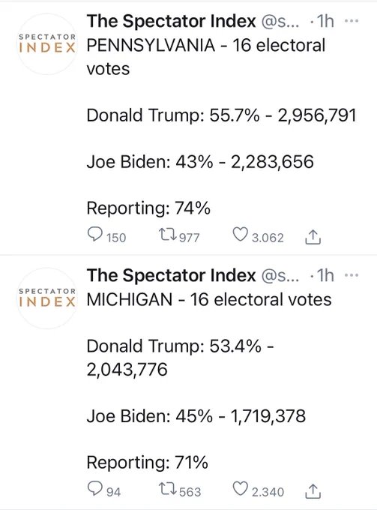Open the 1h timestamp on Michigan tweet
Image resolution: width=377 pixels, height=510 pixels.
[325, 275]
